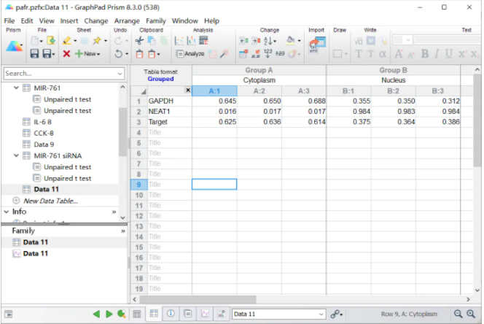The height and width of the screenshot is (324, 484).
Task: Click the Import file icon
Action: [317, 45]
